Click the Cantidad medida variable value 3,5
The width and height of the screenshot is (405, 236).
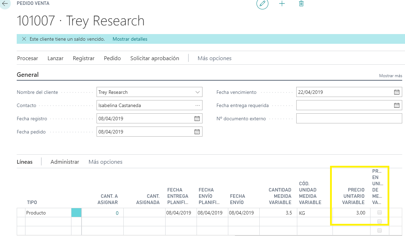point(289,213)
